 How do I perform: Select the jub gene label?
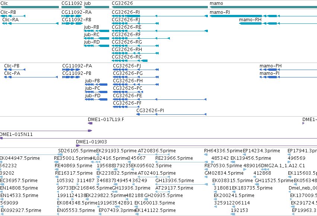click(87, 3)
